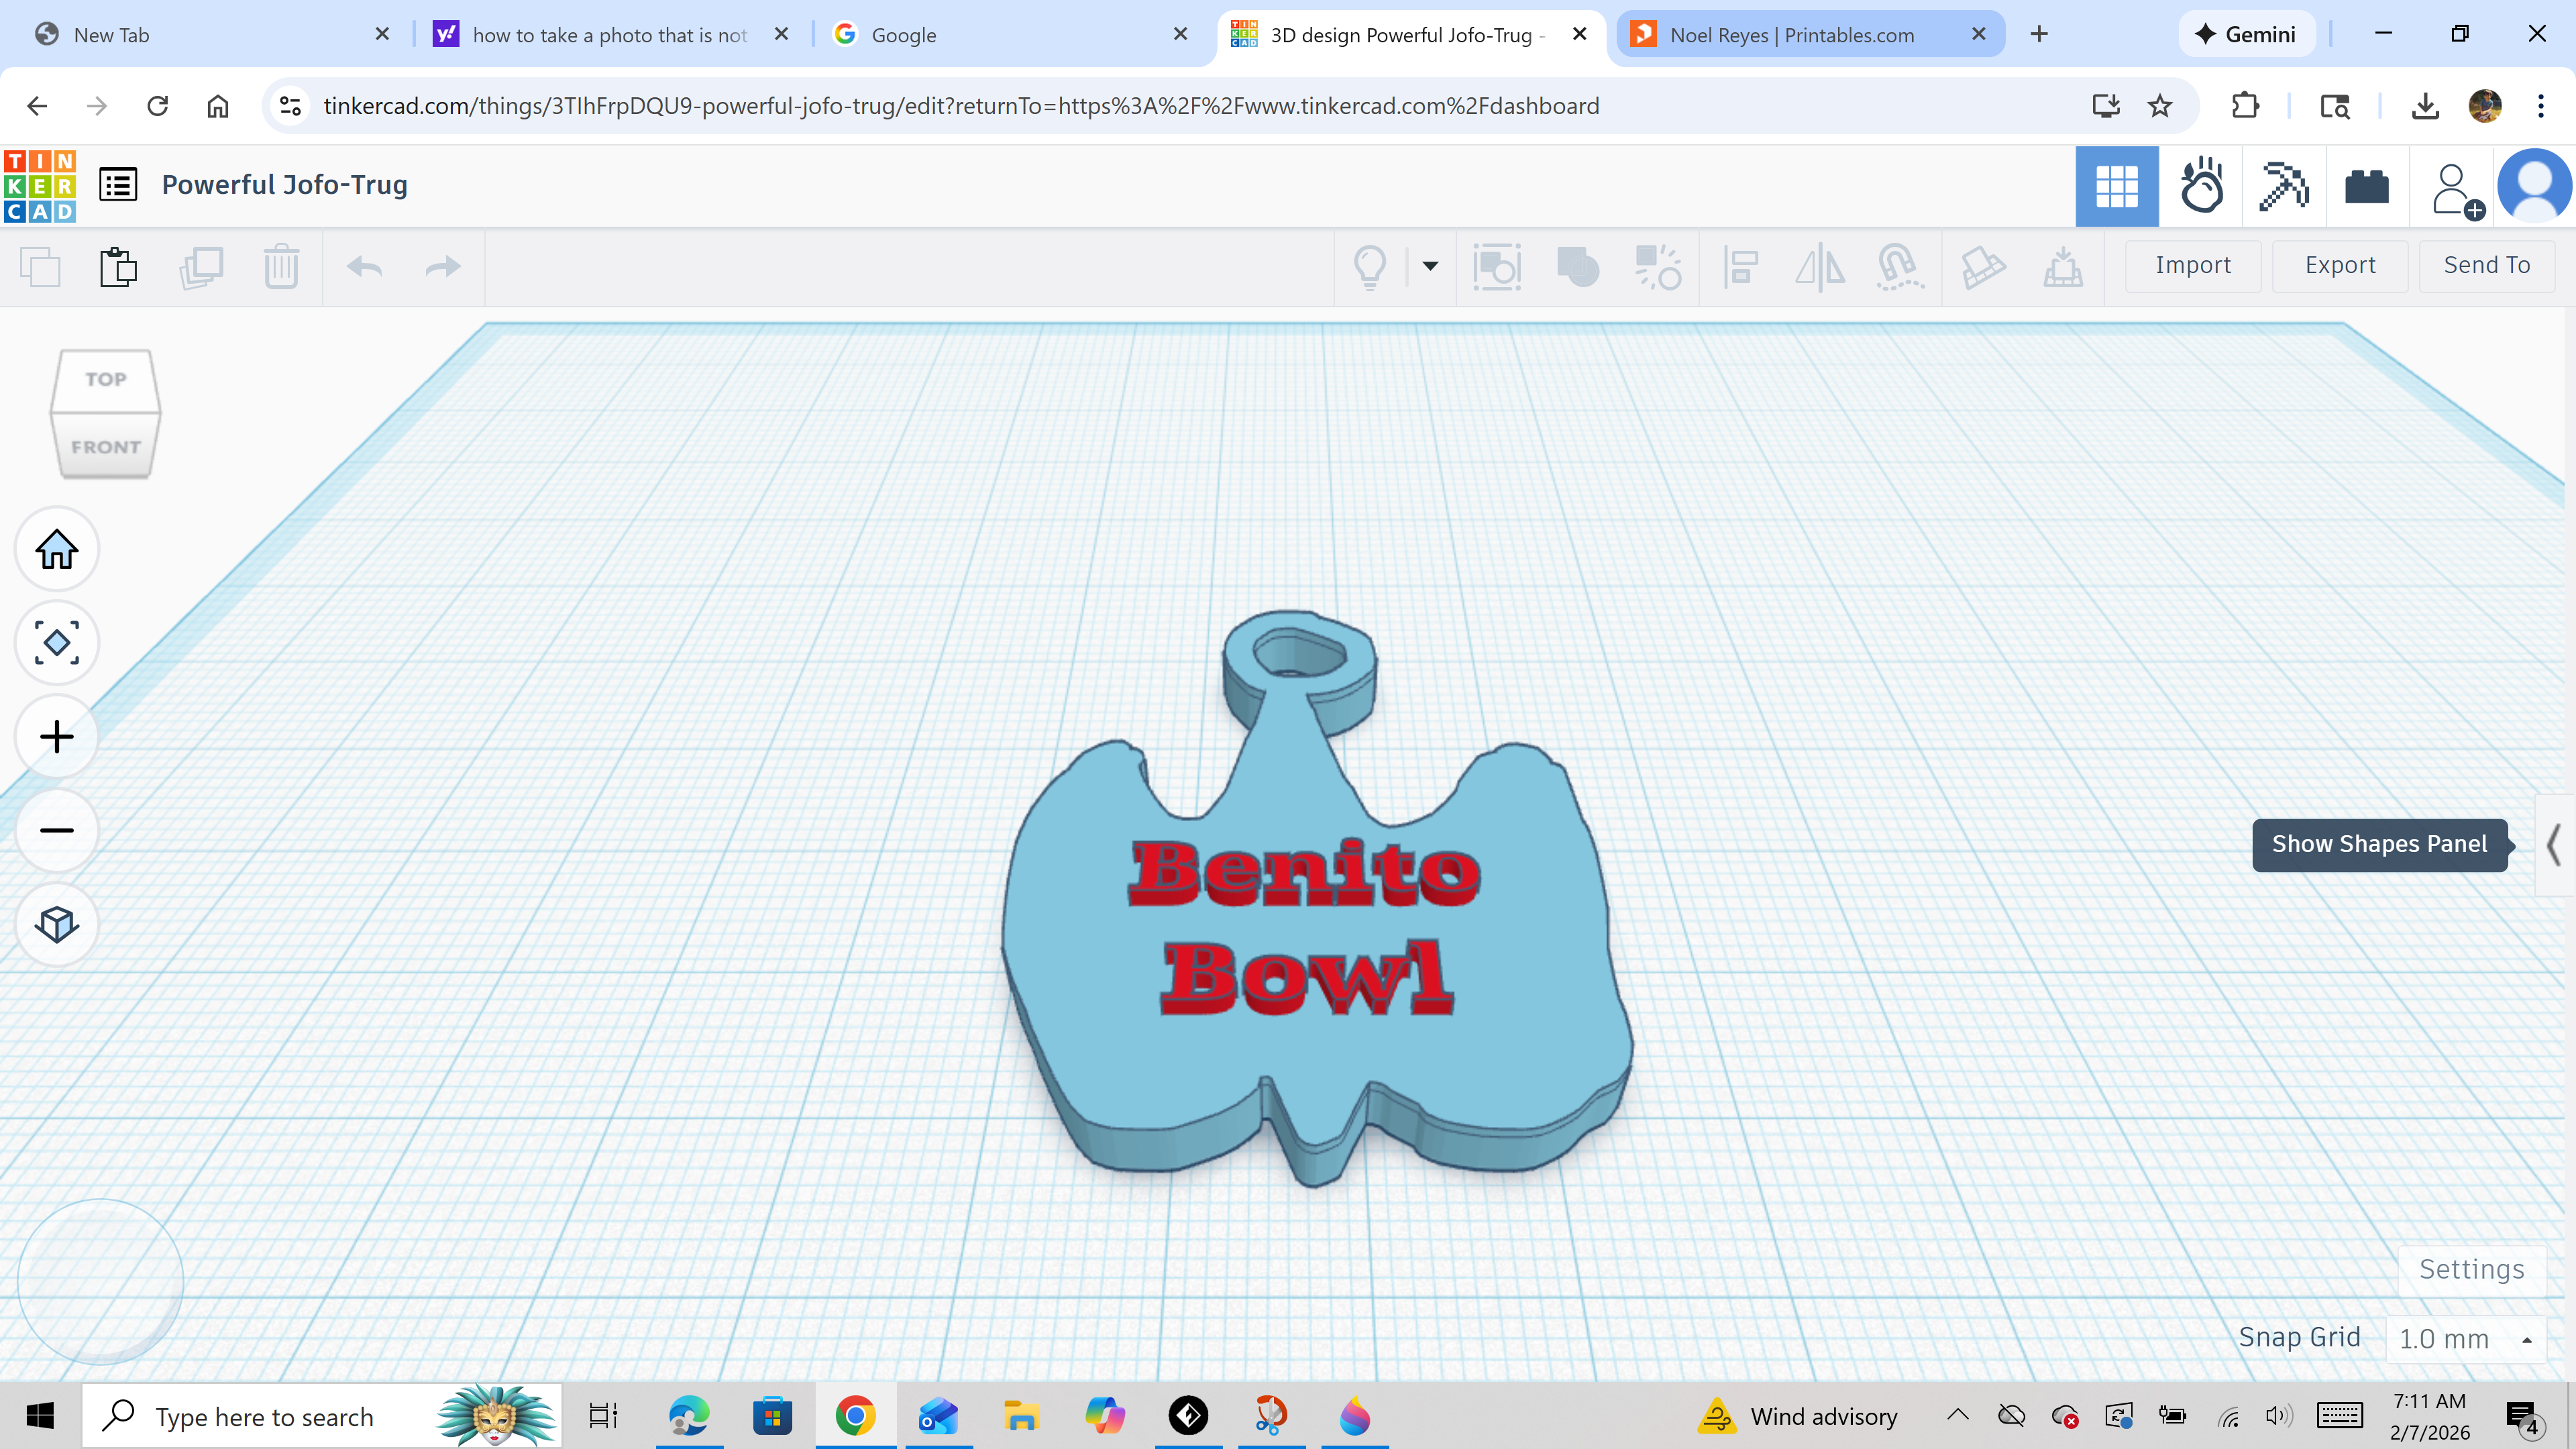Click the Home view button

pyautogui.click(x=57, y=549)
